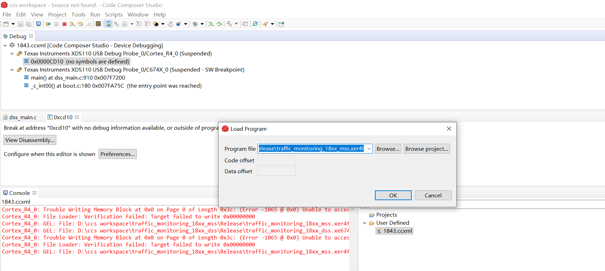Click the Browse project button
The width and height of the screenshot is (605, 271).
(x=427, y=149)
